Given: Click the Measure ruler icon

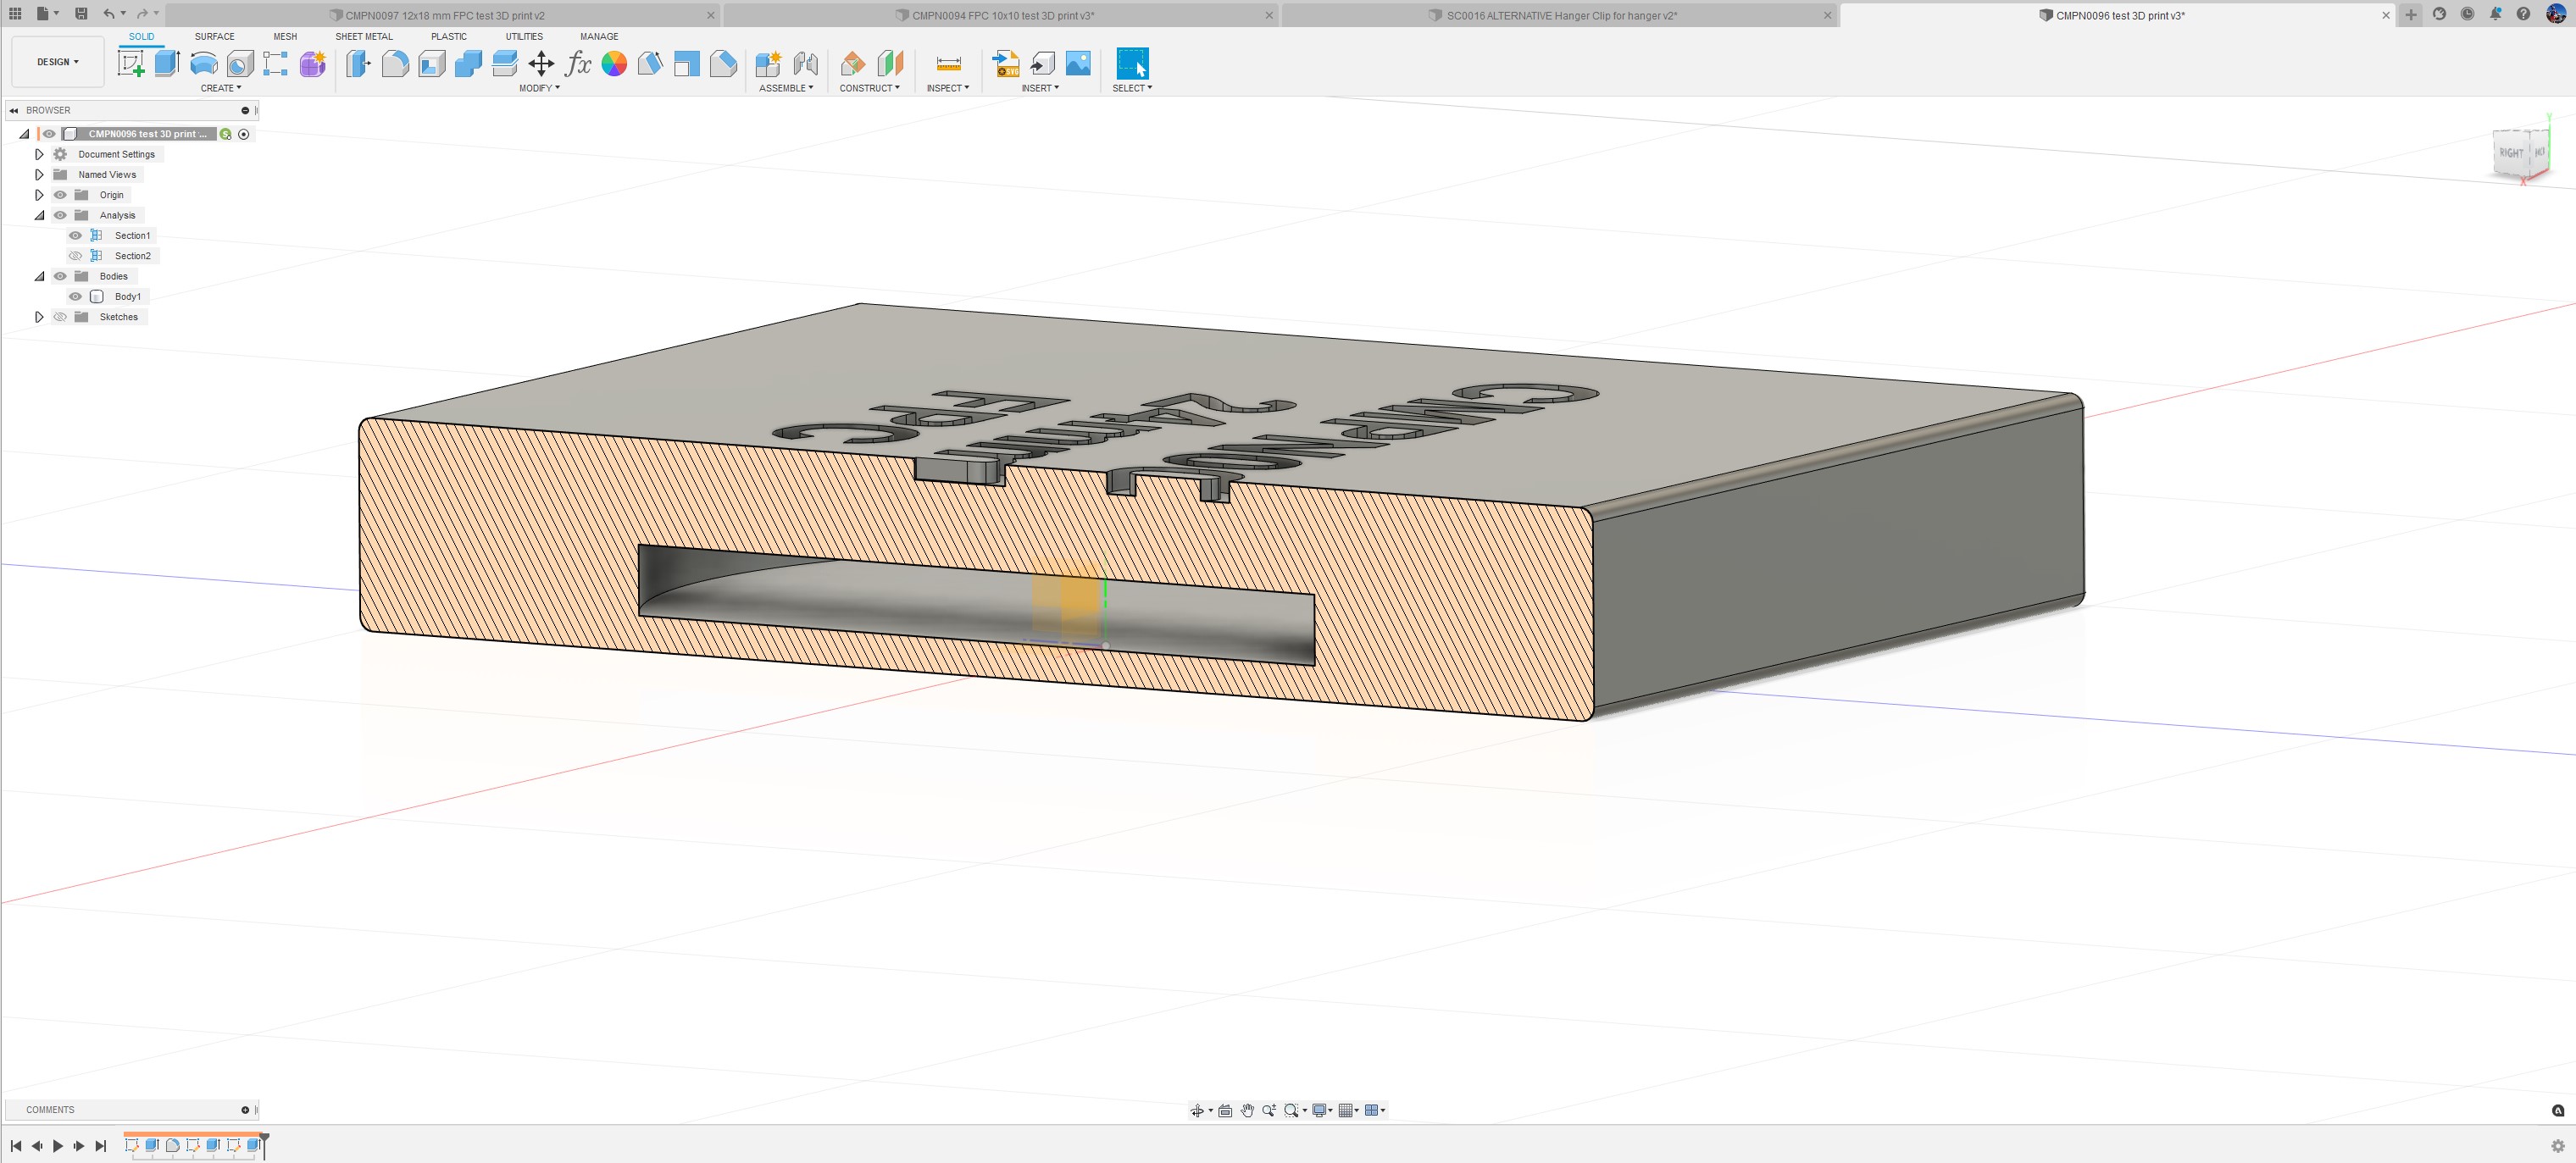Looking at the screenshot, I should tap(948, 64).
